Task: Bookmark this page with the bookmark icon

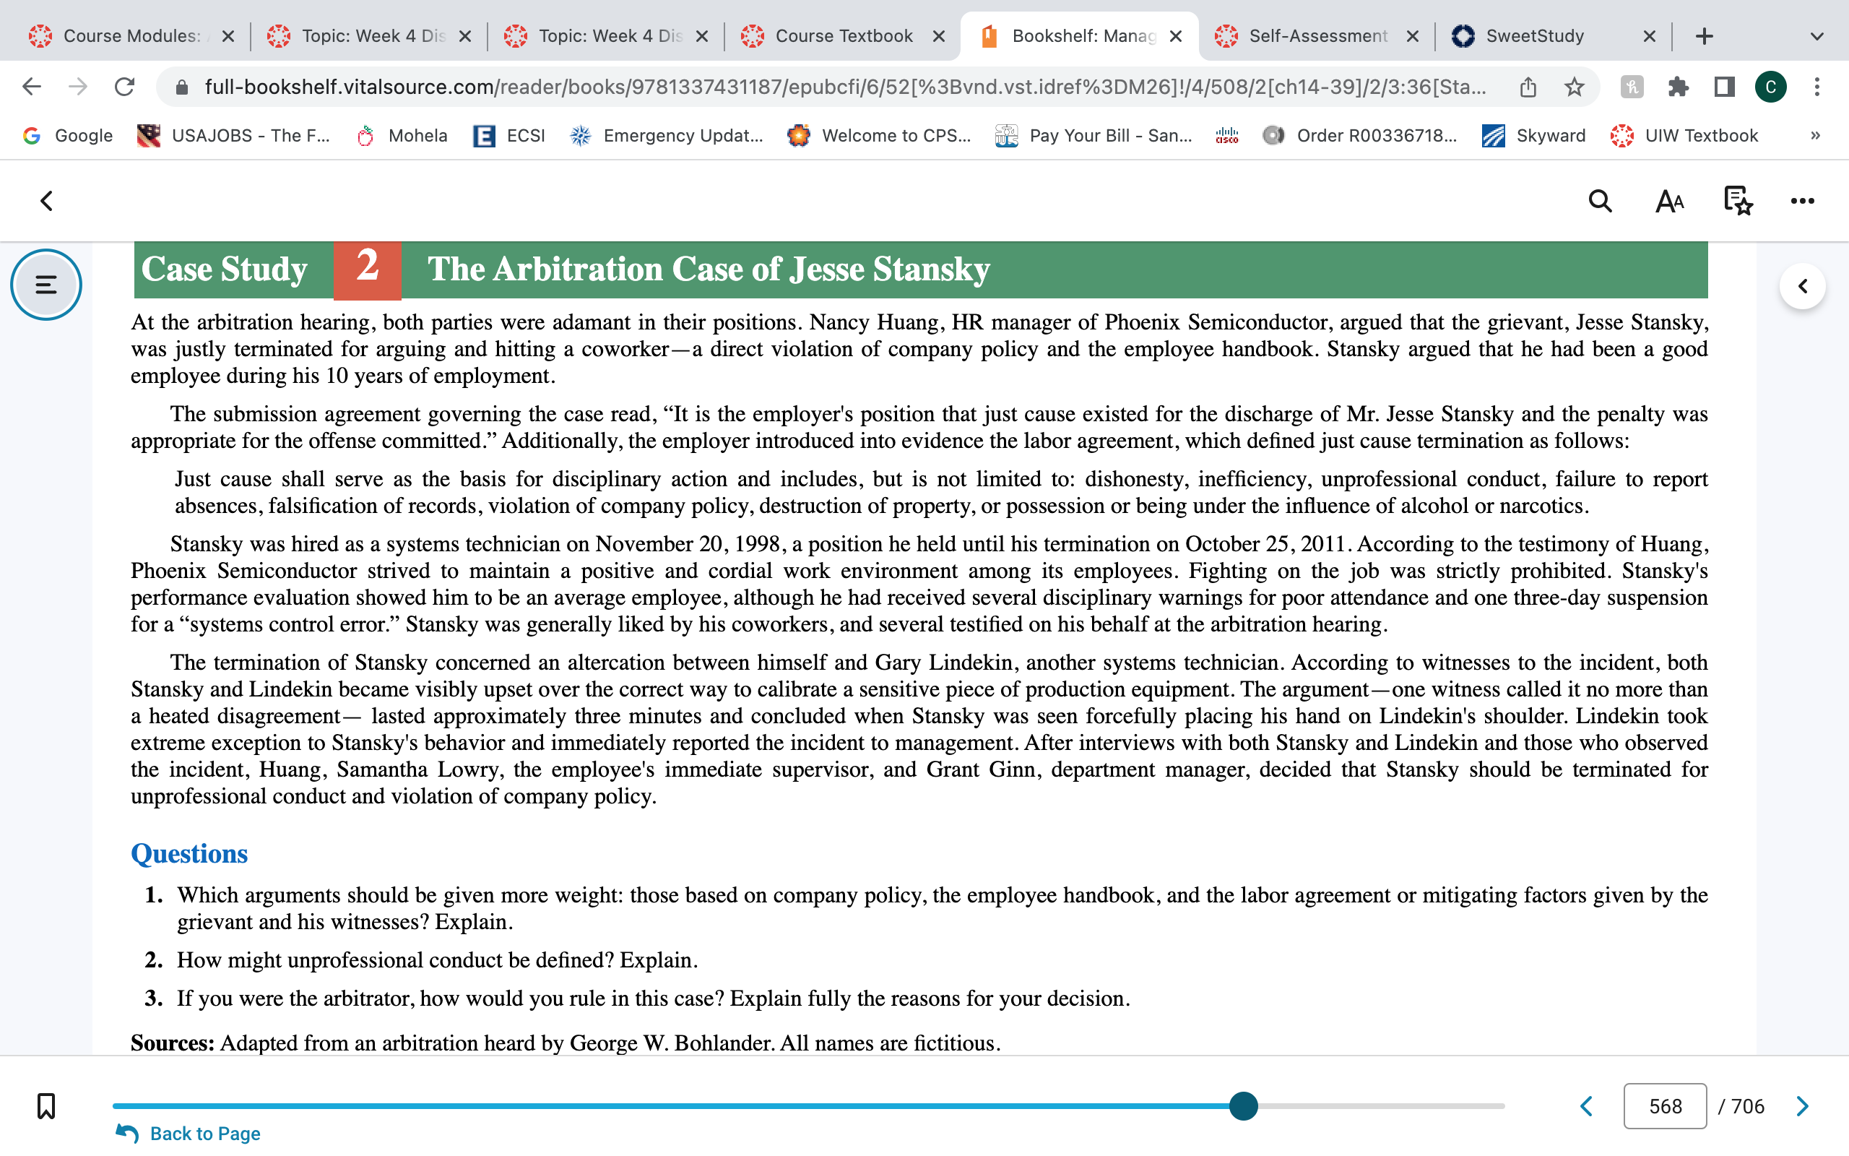Action: tap(46, 1105)
